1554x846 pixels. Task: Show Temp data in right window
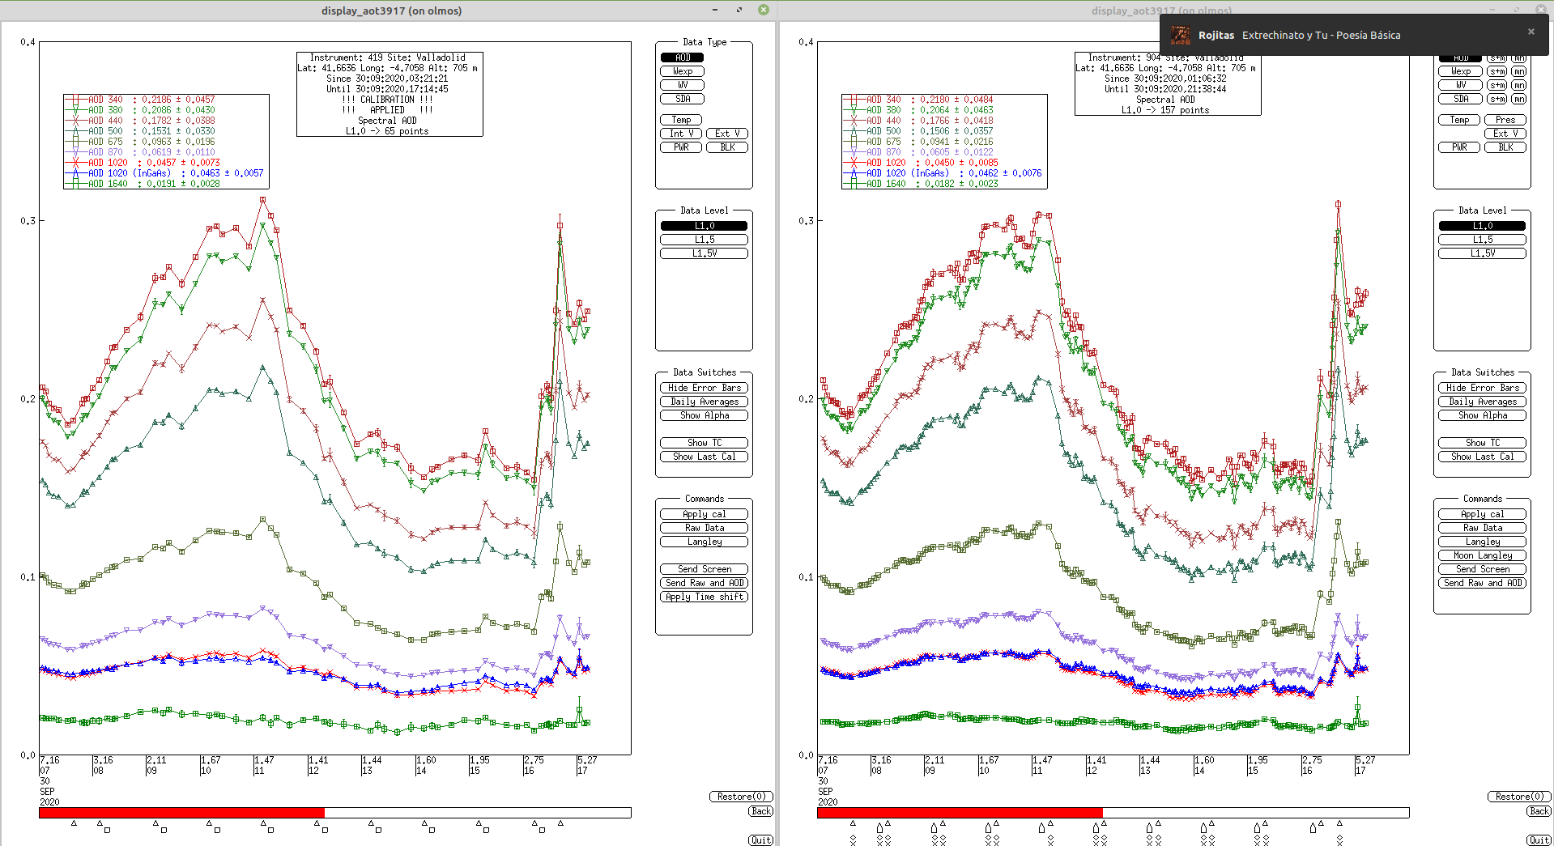(x=1459, y=120)
